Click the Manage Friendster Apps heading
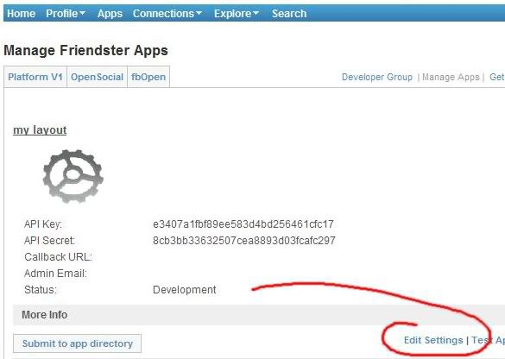 [x=86, y=51]
